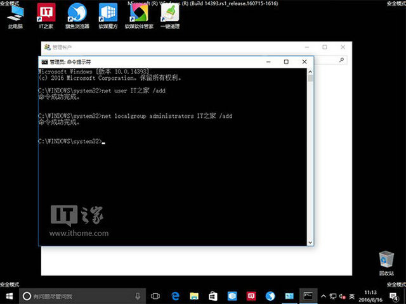Switch the 英 input method indicator
The image size is (406, 304).
click(351, 296)
